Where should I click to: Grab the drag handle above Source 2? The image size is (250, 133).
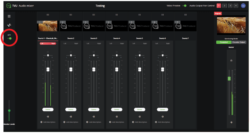click(x=71, y=15)
